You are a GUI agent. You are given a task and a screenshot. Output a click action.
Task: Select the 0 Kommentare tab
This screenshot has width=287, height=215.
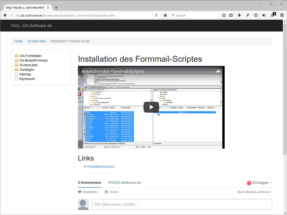coord(90,183)
